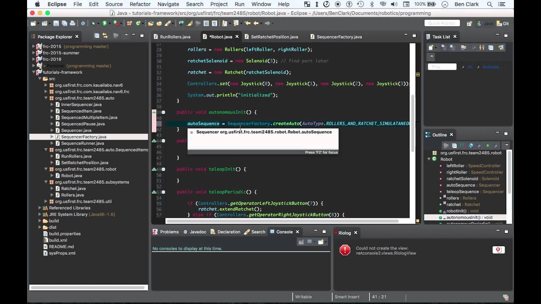The width and height of the screenshot is (541, 304).
Task: Open Task List view menu triangle
Action: (432, 56)
